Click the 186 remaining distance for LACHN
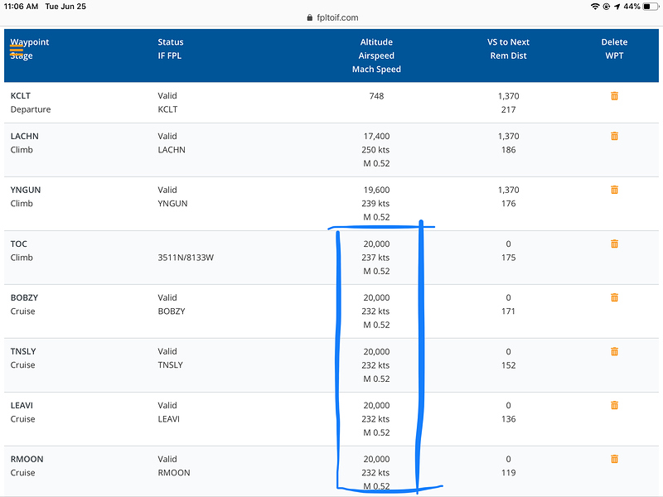 (x=508, y=150)
